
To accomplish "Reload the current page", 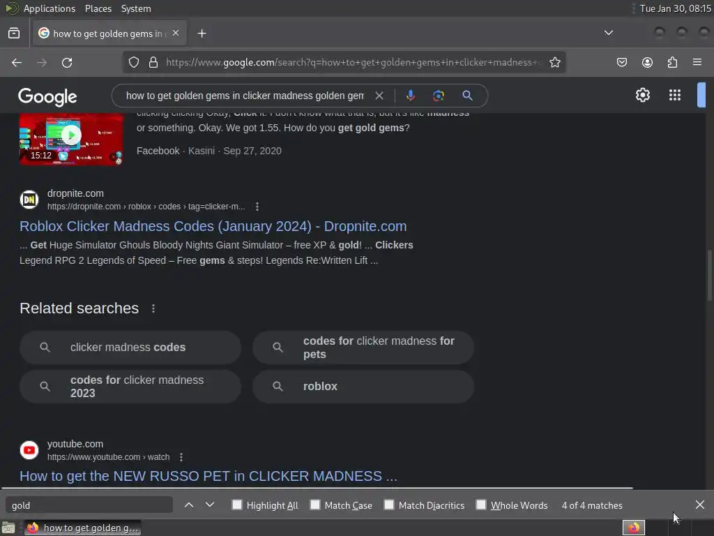I will (67, 62).
